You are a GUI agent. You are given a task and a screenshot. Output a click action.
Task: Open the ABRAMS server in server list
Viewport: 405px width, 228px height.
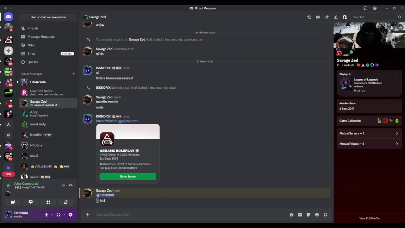pos(9,40)
